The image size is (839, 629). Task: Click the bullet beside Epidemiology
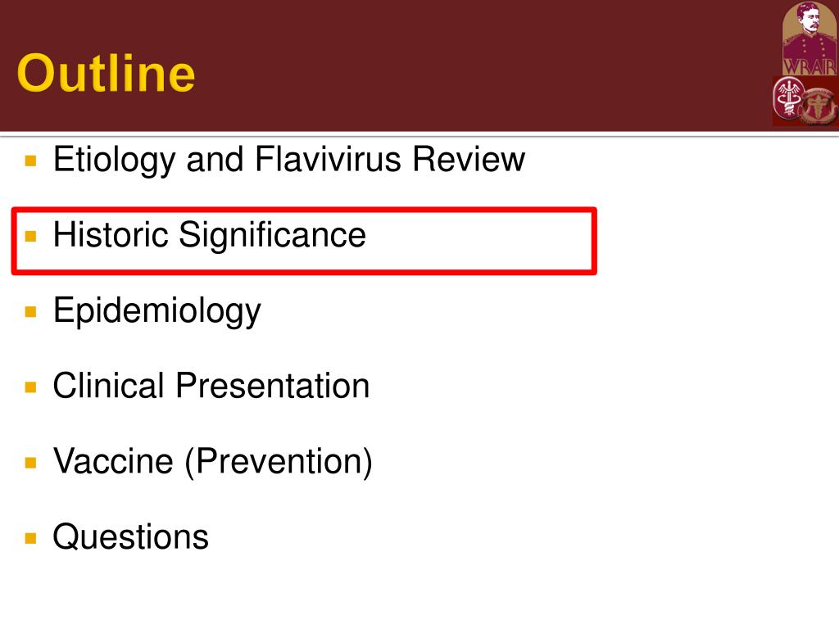(x=30, y=311)
